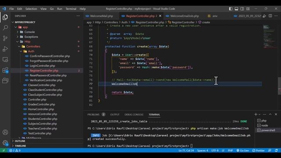Screen dimensions: 281x158
Task: Collapse the app folder
Action: click(x=16, y=27)
